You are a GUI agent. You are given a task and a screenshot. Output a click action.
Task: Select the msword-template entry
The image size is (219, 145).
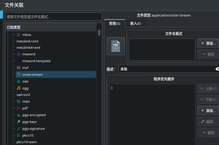pos(36,61)
